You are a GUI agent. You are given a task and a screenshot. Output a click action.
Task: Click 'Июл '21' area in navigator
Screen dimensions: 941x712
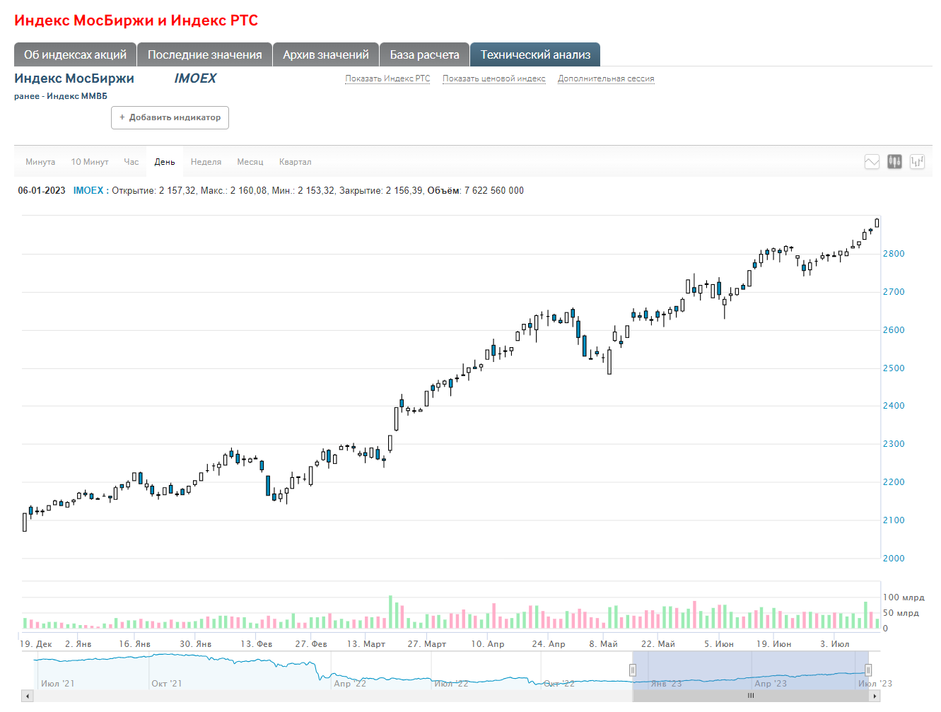point(57,684)
